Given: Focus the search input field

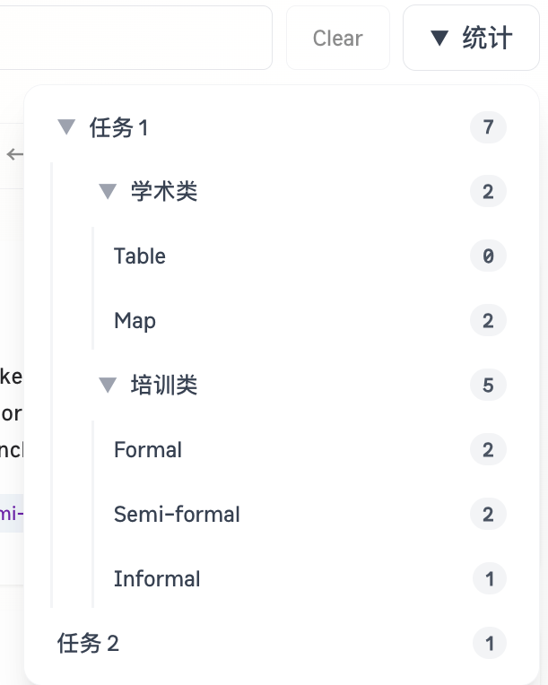Looking at the screenshot, I should 136,38.
